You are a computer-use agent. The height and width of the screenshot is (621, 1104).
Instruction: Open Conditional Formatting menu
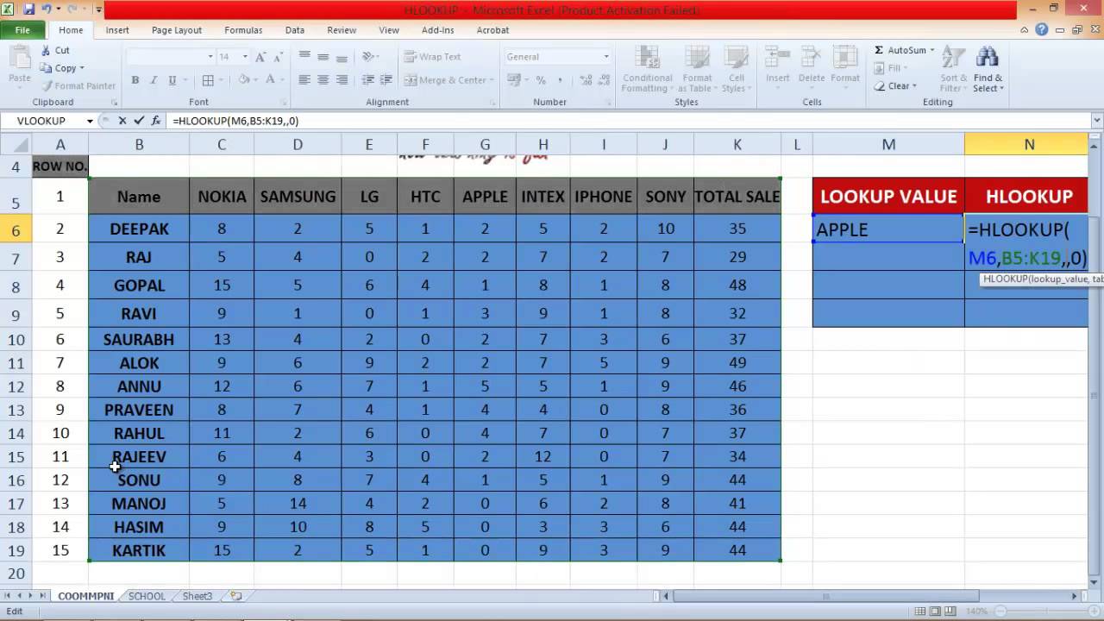647,69
